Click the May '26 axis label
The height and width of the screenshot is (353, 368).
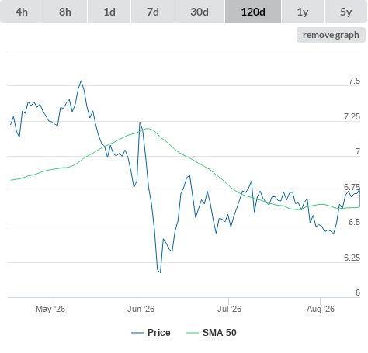pos(50,309)
